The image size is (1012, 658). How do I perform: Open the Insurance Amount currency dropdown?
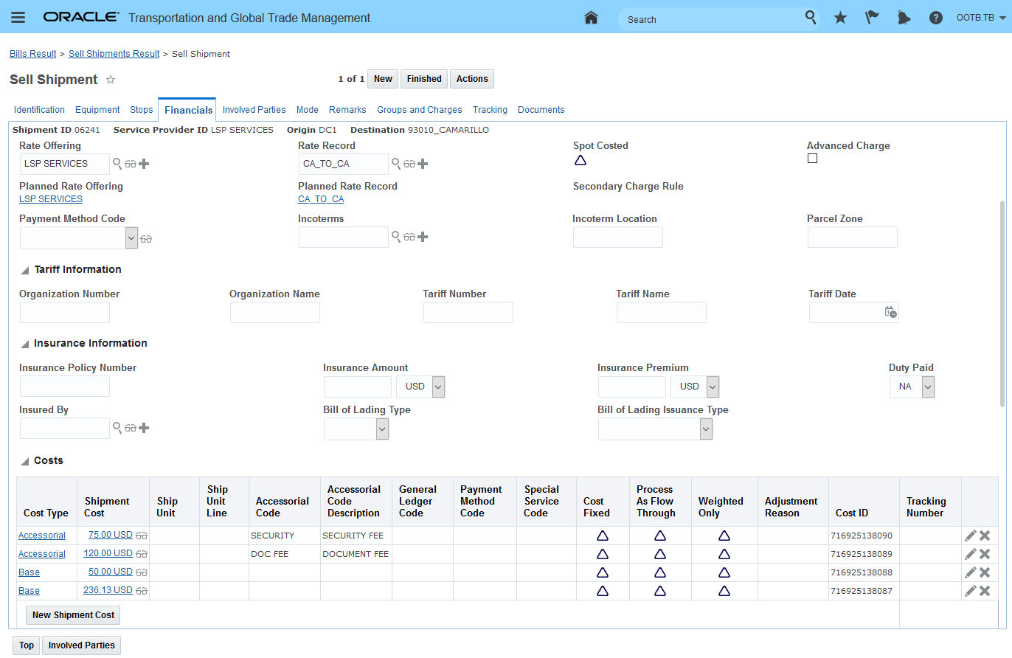[438, 387]
